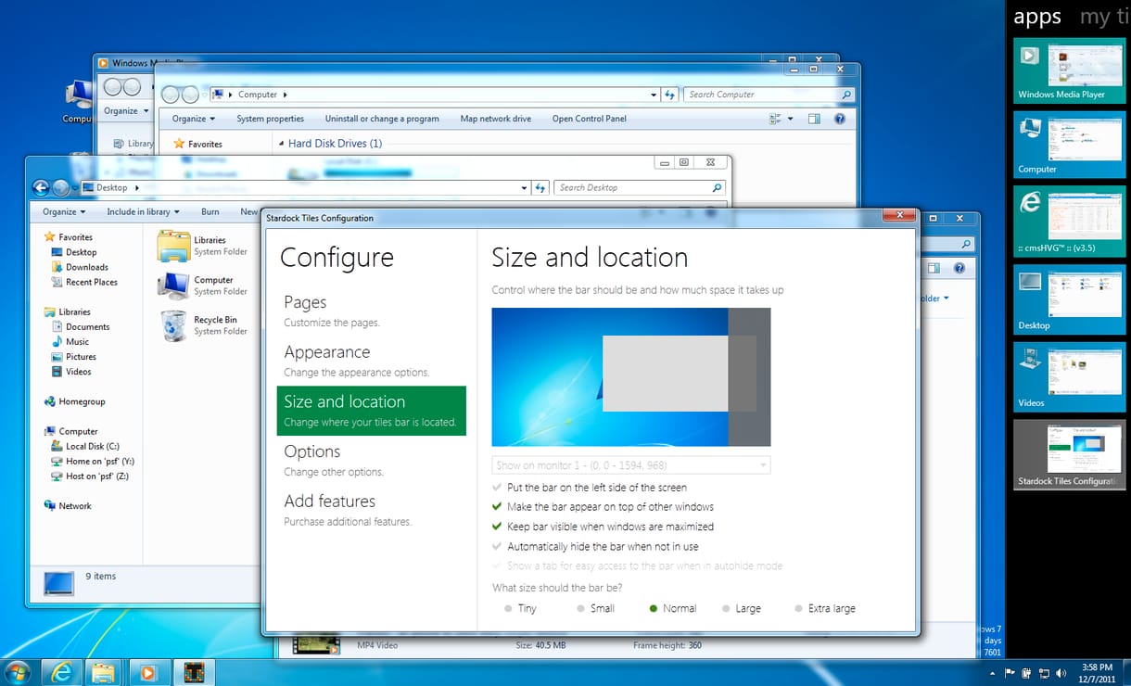Viewport: 1131px width, 686px height.
Task: Open the Windows Start orb
Action: pos(17,672)
